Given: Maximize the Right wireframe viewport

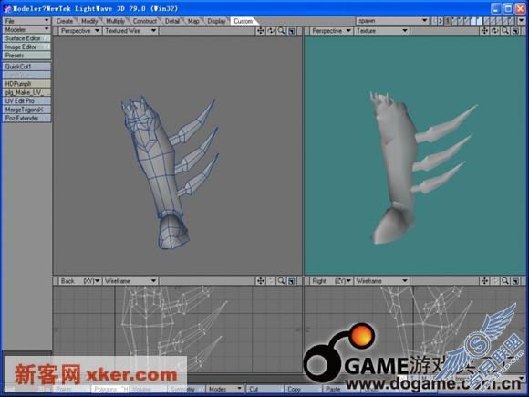Looking at the screenshot, I should 515,281.
